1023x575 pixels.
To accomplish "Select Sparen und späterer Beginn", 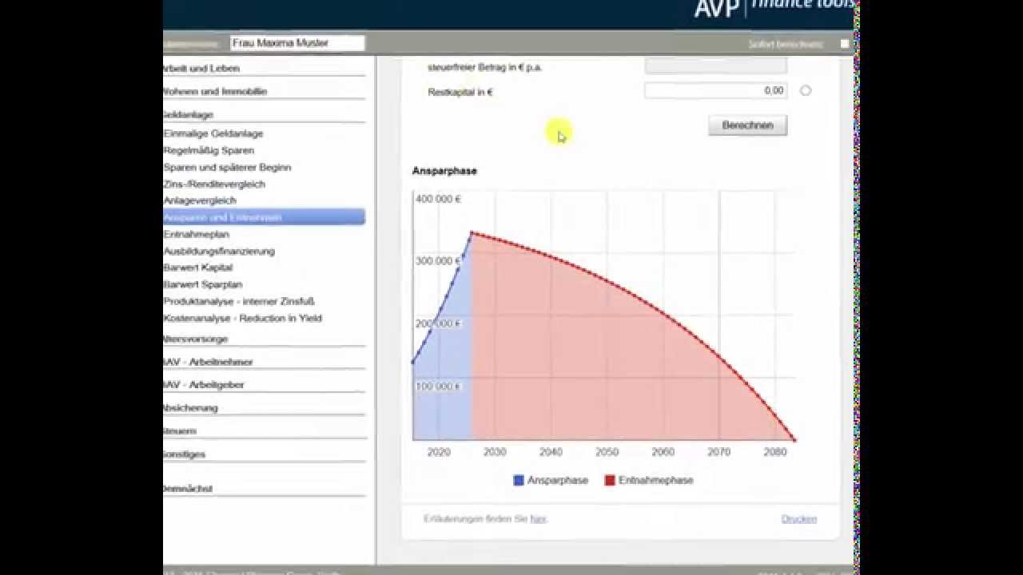I will click(x=227, y=168).
